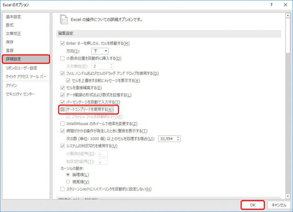This screenshot has width=293, height=212.
Task: Click the scrollbar down arrow
Action: tap(288, 196)
